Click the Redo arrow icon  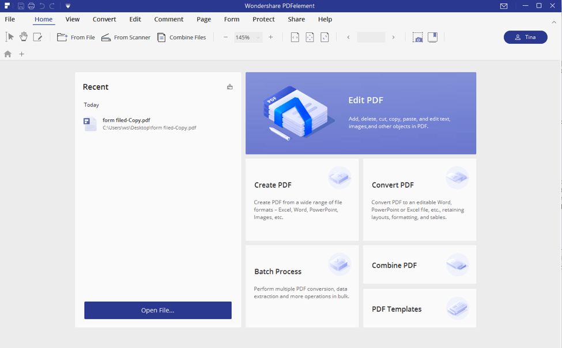click(x=52, y=6)
